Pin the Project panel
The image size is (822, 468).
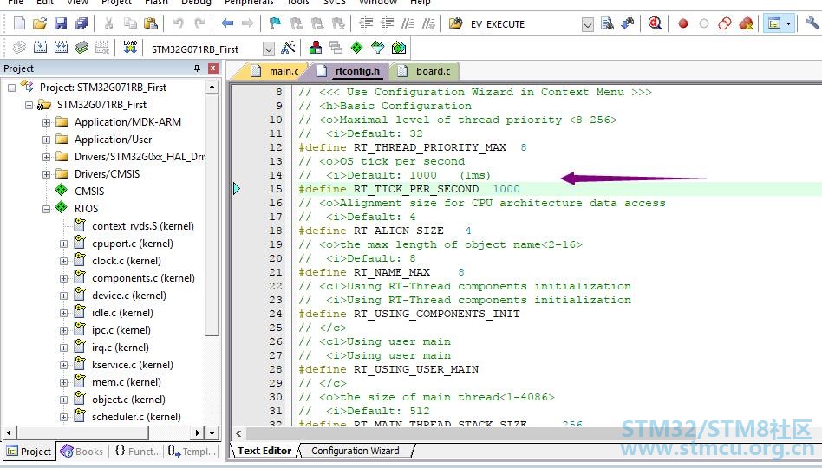coord(197,68)
